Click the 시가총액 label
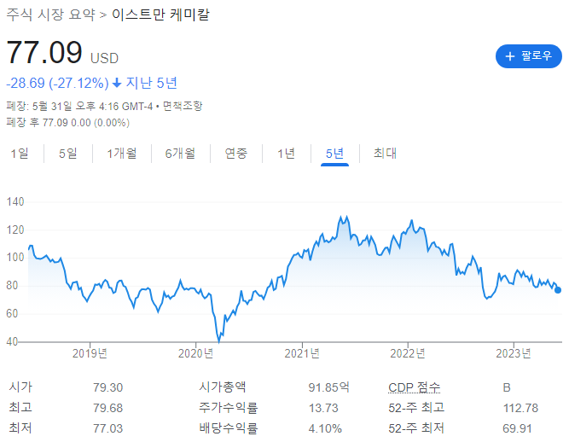The image size is (569, 442). (x=222, y=387)
